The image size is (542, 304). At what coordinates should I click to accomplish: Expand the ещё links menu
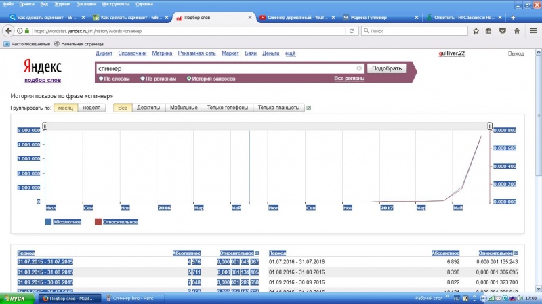(291, 53)
